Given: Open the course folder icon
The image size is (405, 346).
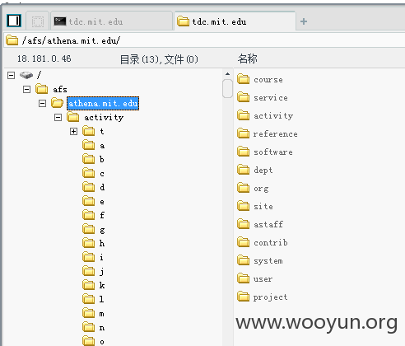Looking at the screenshot, I should 244,79.
